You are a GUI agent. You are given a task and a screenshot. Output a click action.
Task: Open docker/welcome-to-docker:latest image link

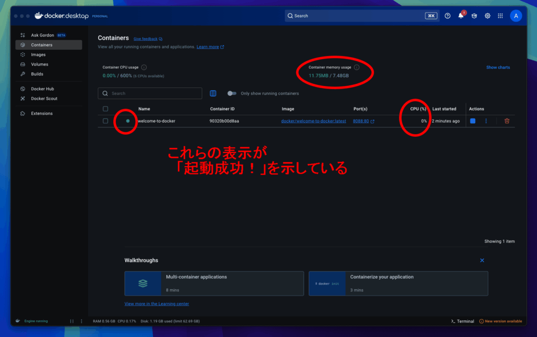tap(314, 121)
